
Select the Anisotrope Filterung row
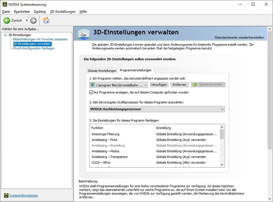click(154, 134)
